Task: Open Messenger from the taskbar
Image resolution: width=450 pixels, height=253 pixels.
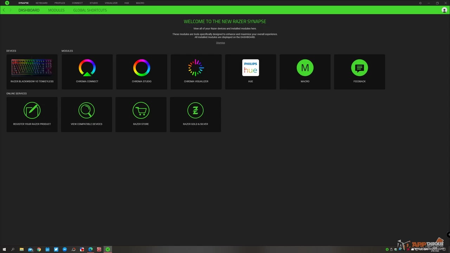Action: pyautogui.click(x=65, y=249)
